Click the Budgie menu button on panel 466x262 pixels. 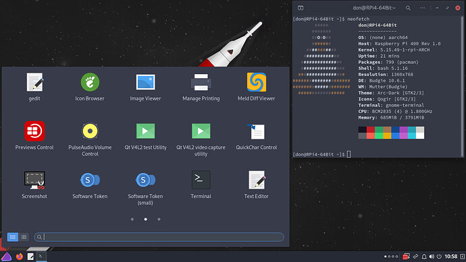click(x=6, y=257)
